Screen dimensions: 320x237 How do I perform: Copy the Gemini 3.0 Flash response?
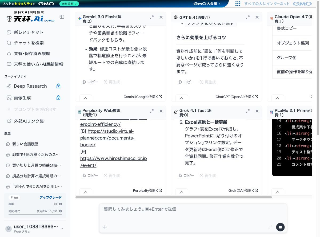click(x=90, y=82)
